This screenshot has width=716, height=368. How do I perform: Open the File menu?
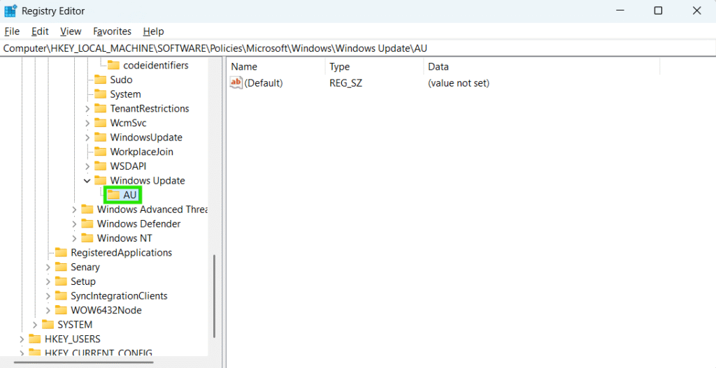point(12,31)
